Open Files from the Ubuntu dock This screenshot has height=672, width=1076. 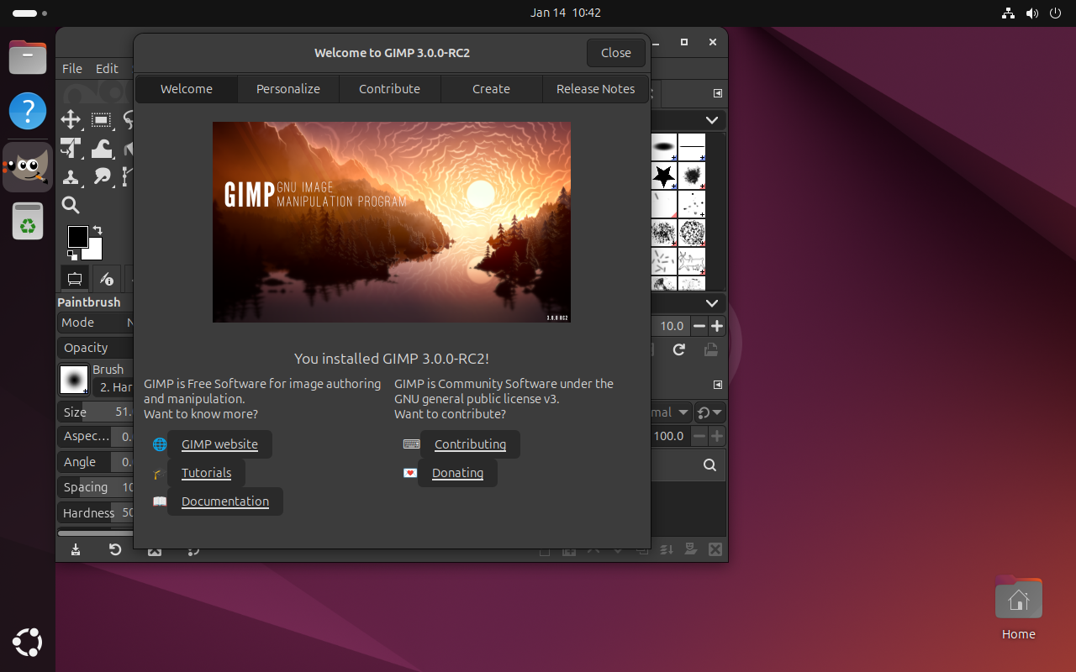[x=28, y=57]
